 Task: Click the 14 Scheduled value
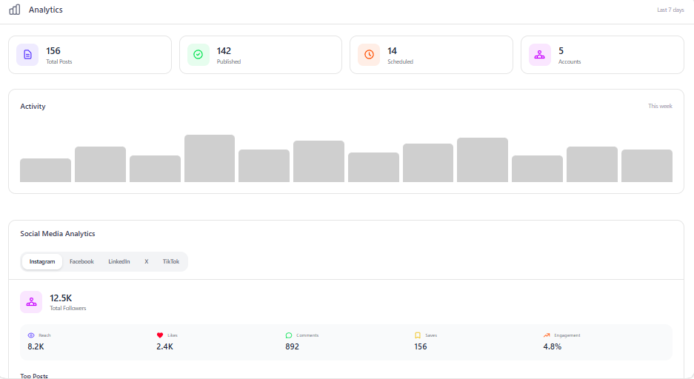[x=392, y=51]
